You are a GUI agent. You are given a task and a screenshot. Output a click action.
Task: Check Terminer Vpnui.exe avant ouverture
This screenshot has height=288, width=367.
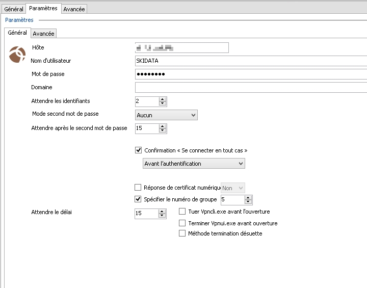(x=182, y=223)
